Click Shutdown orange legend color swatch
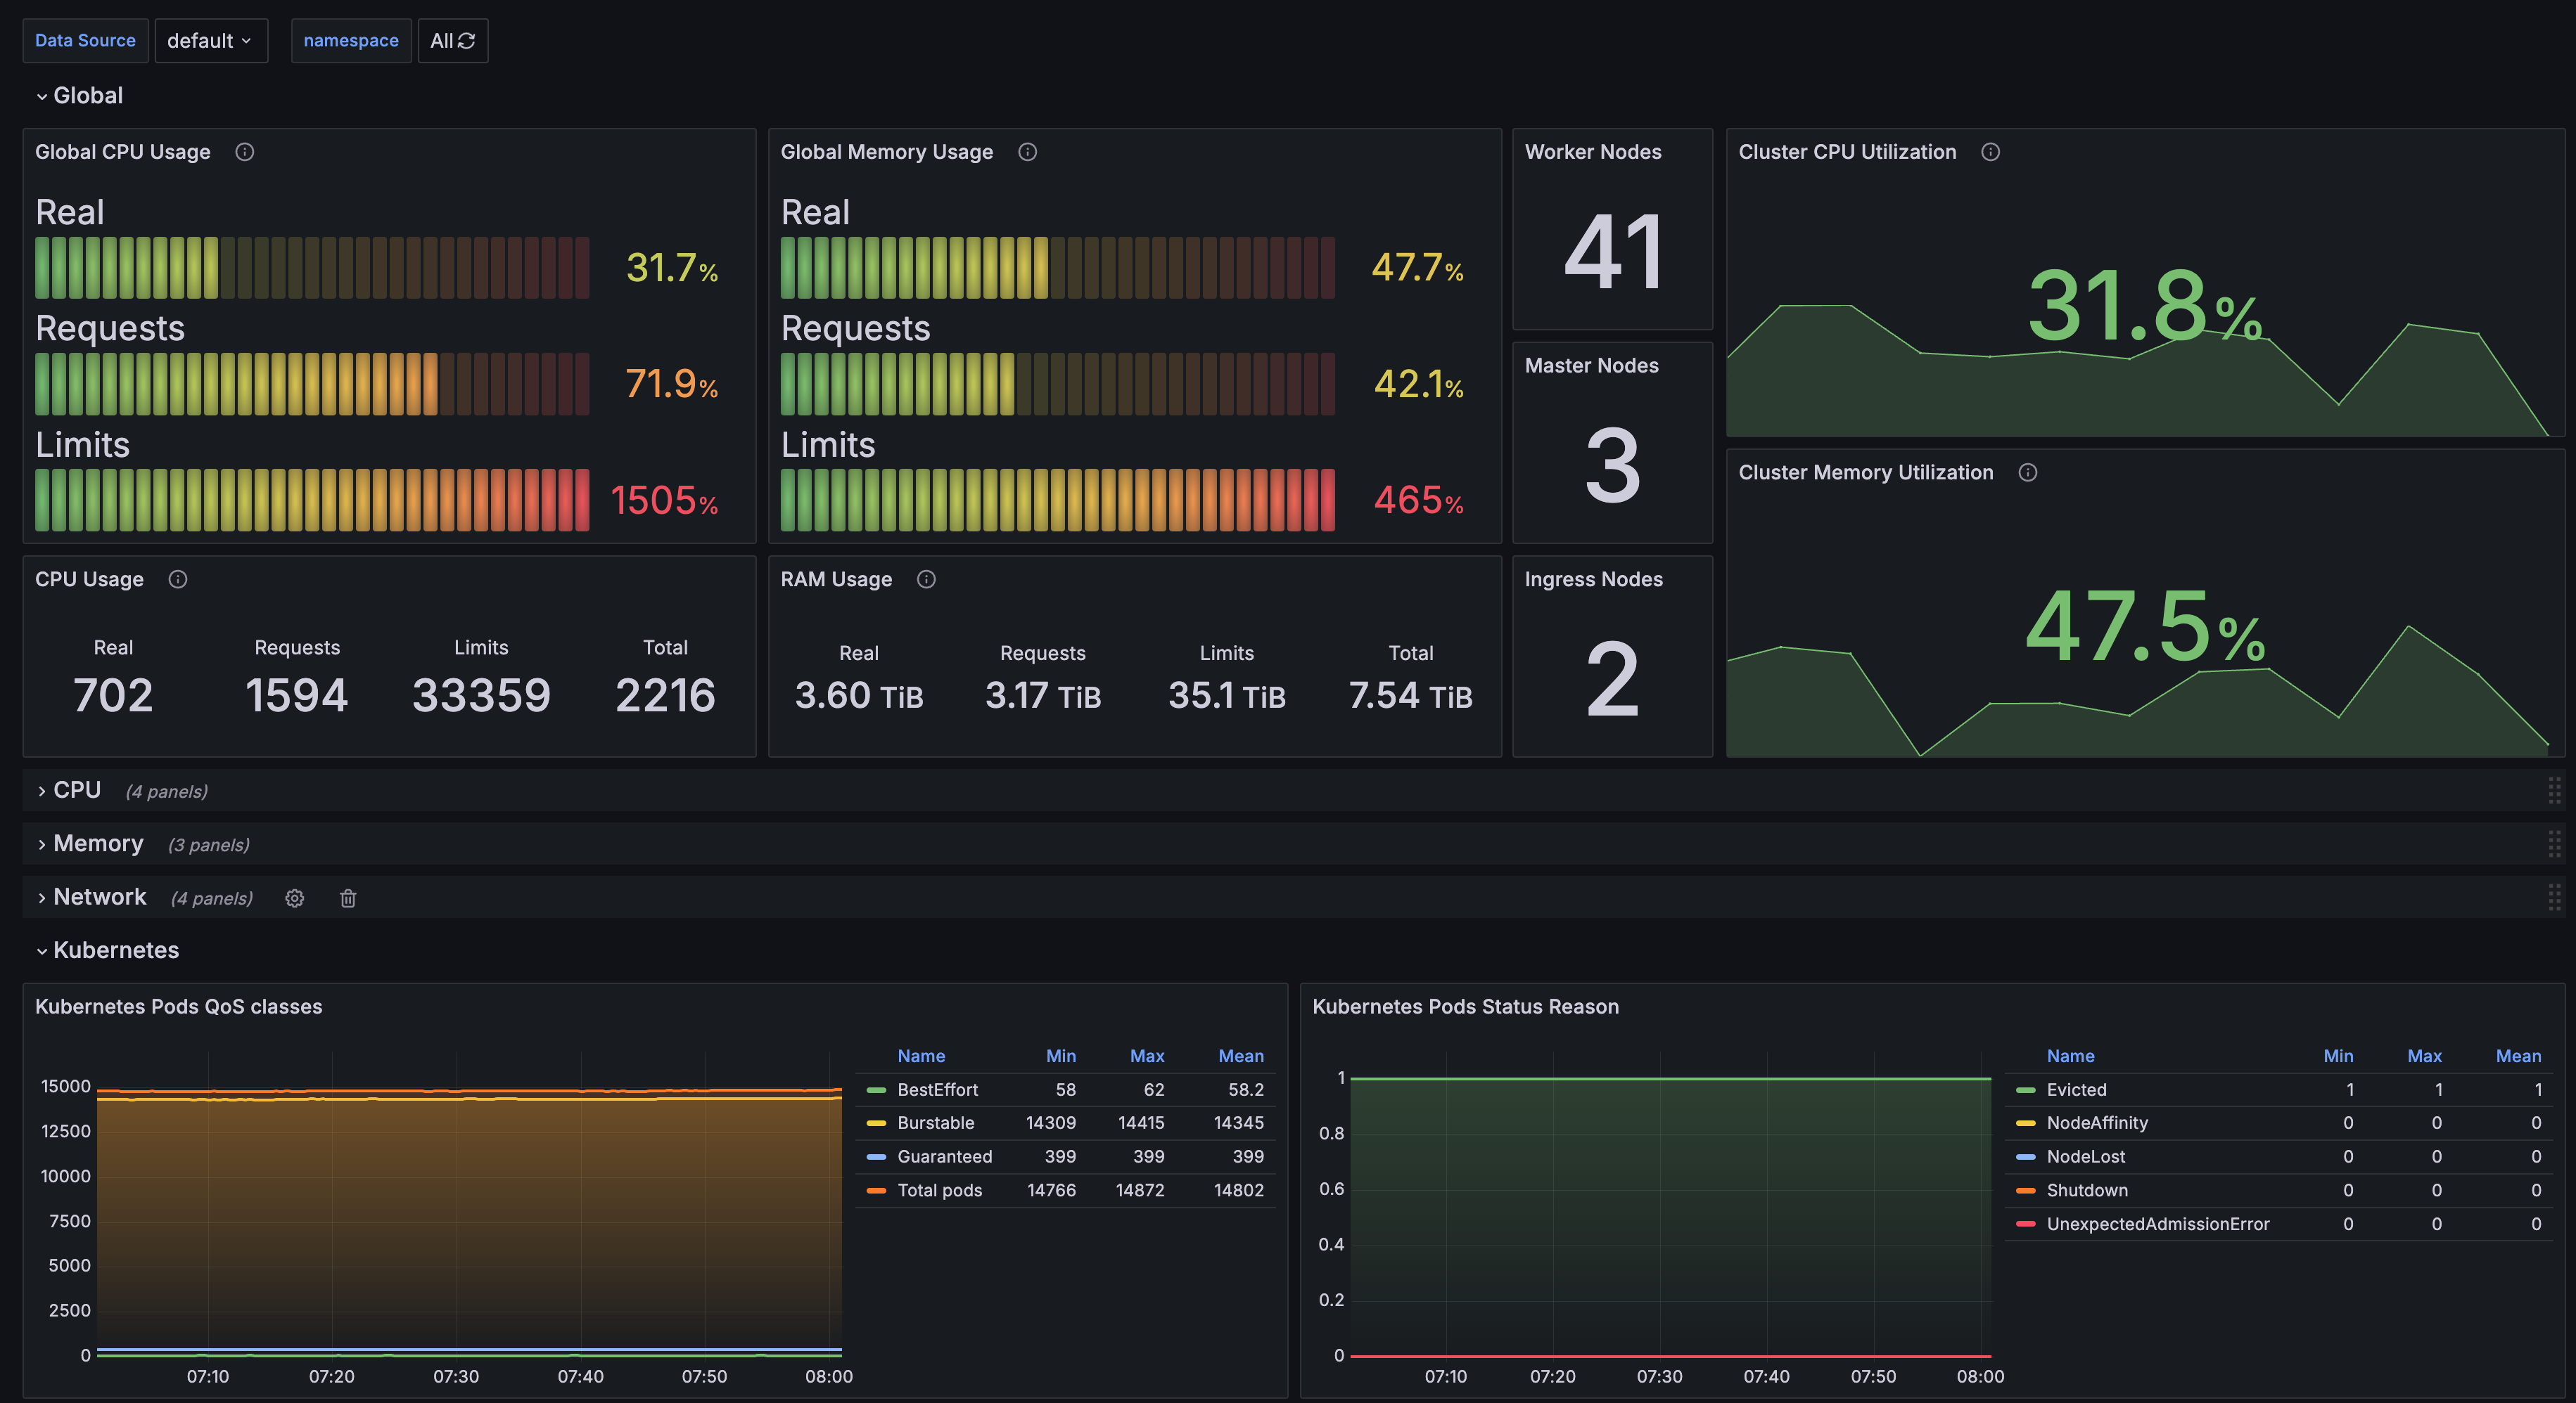 [x=2026, y=1190]
